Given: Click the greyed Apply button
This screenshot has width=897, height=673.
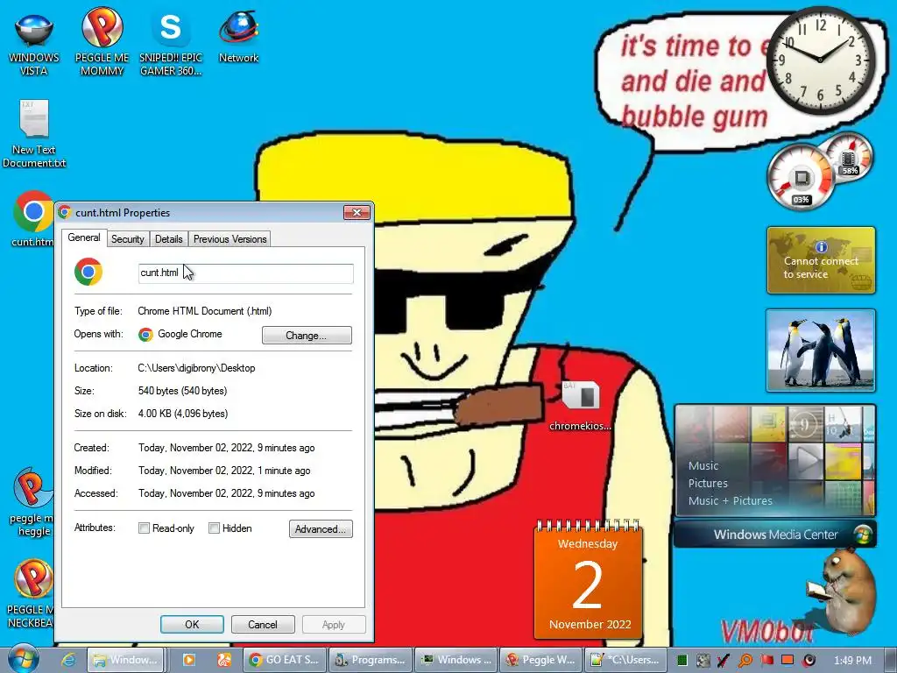Looking at the screenshot, I should pyautogui.click(x=334, y=624).
